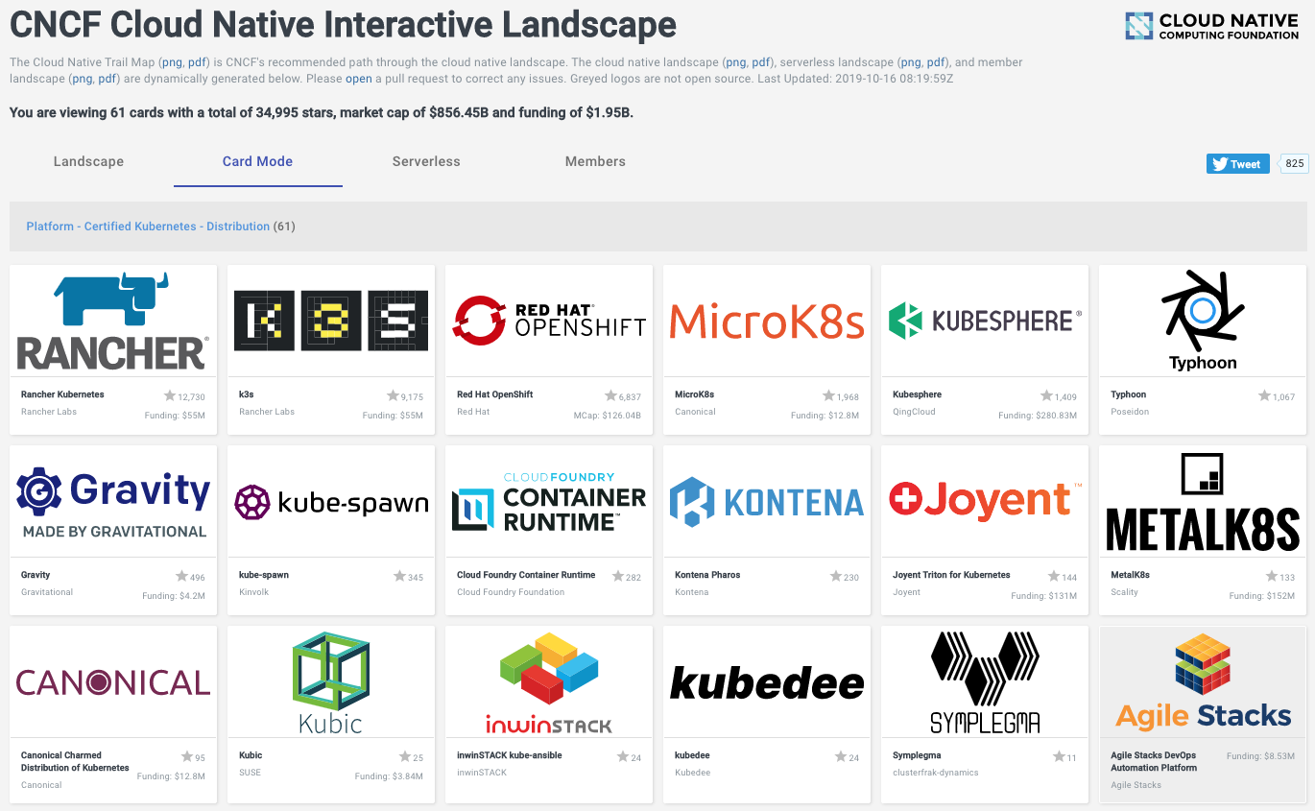Open the MetalK8s card thumbnail
The width and height of the screenshot is (1315, 811).
[x=1202, y=501]
